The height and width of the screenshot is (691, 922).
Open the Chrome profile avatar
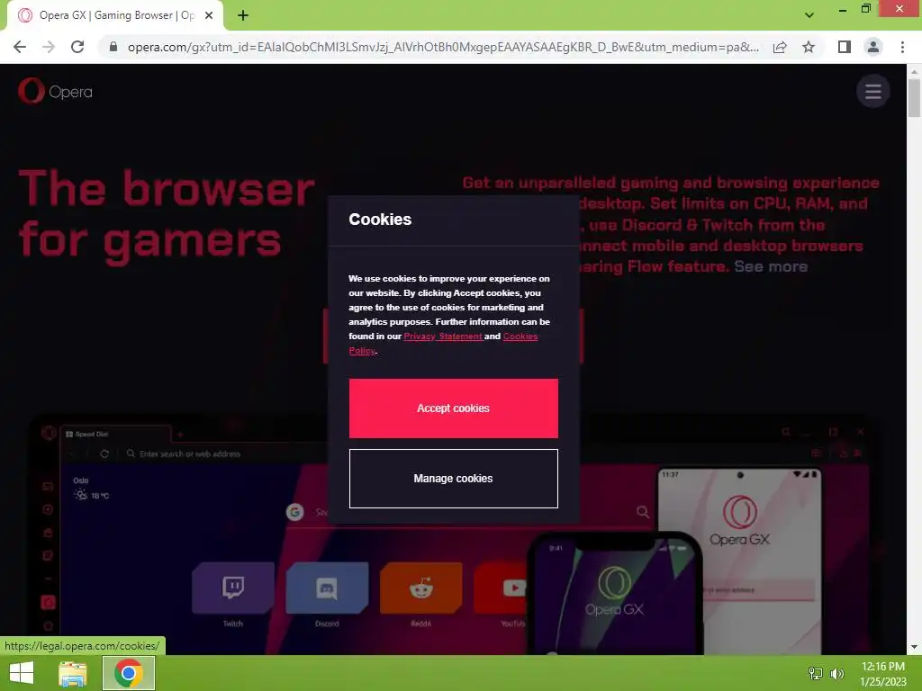click(873, 47)
